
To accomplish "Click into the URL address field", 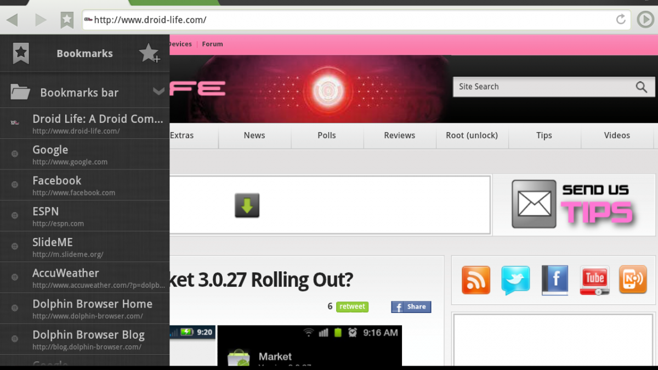I will [351, 20].
